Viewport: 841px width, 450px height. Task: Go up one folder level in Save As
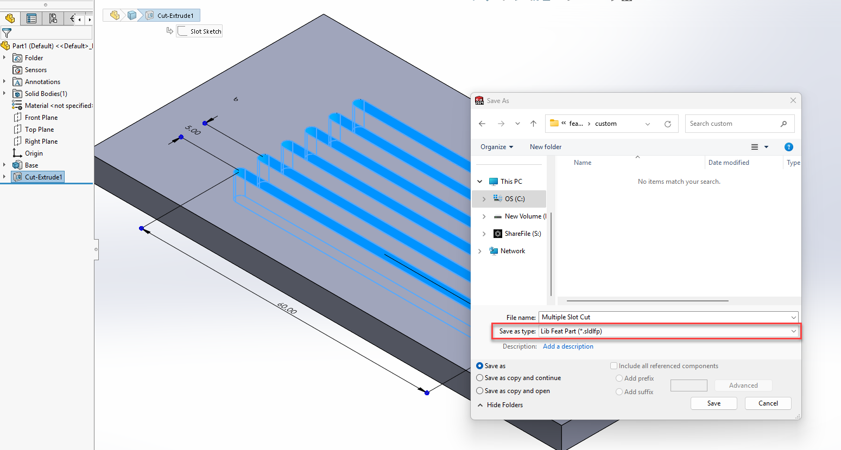coord(534,124)
